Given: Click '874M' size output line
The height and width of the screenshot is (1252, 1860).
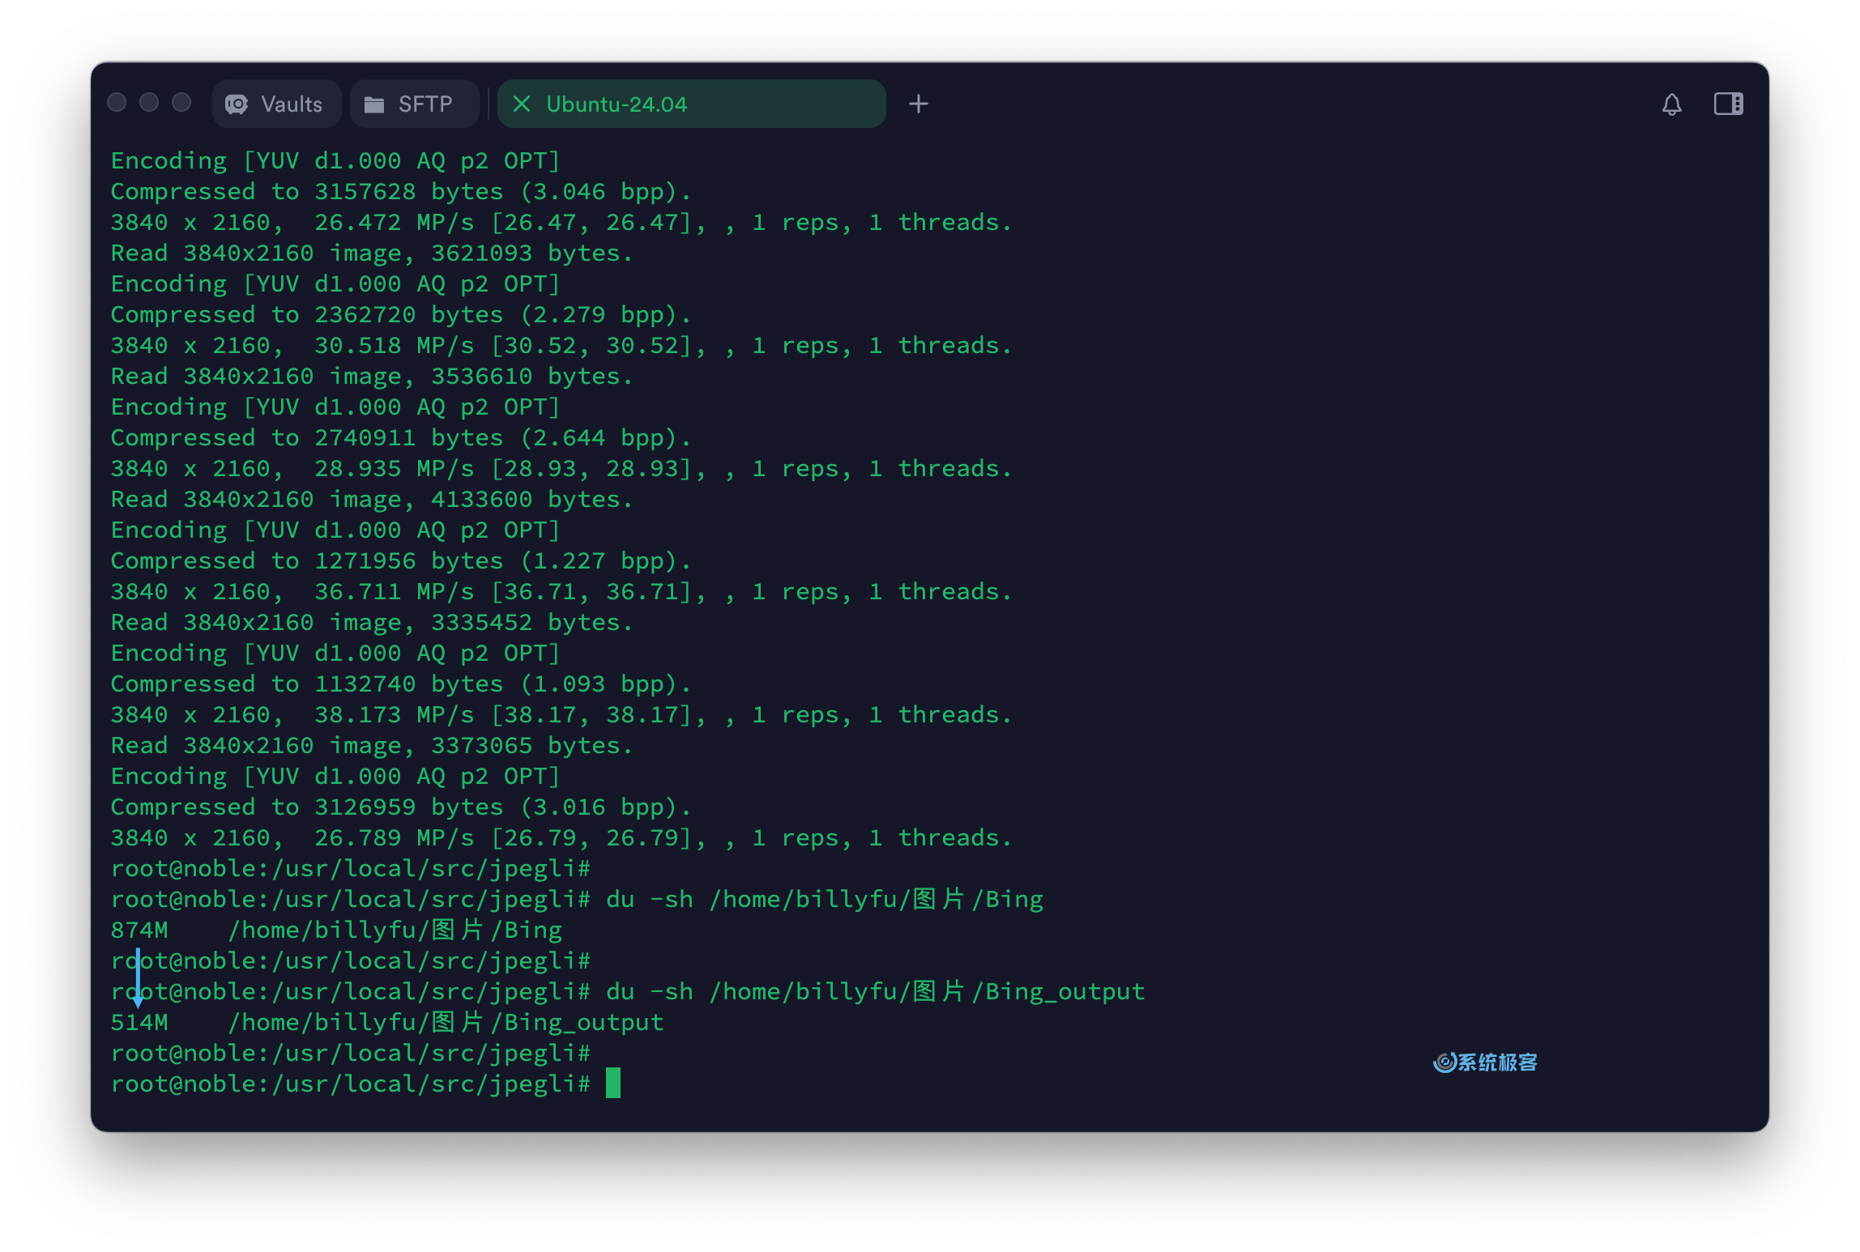Looking at the screenshot, I should pos(337,930).
